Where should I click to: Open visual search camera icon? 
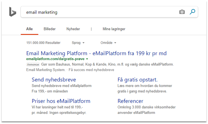182,12
